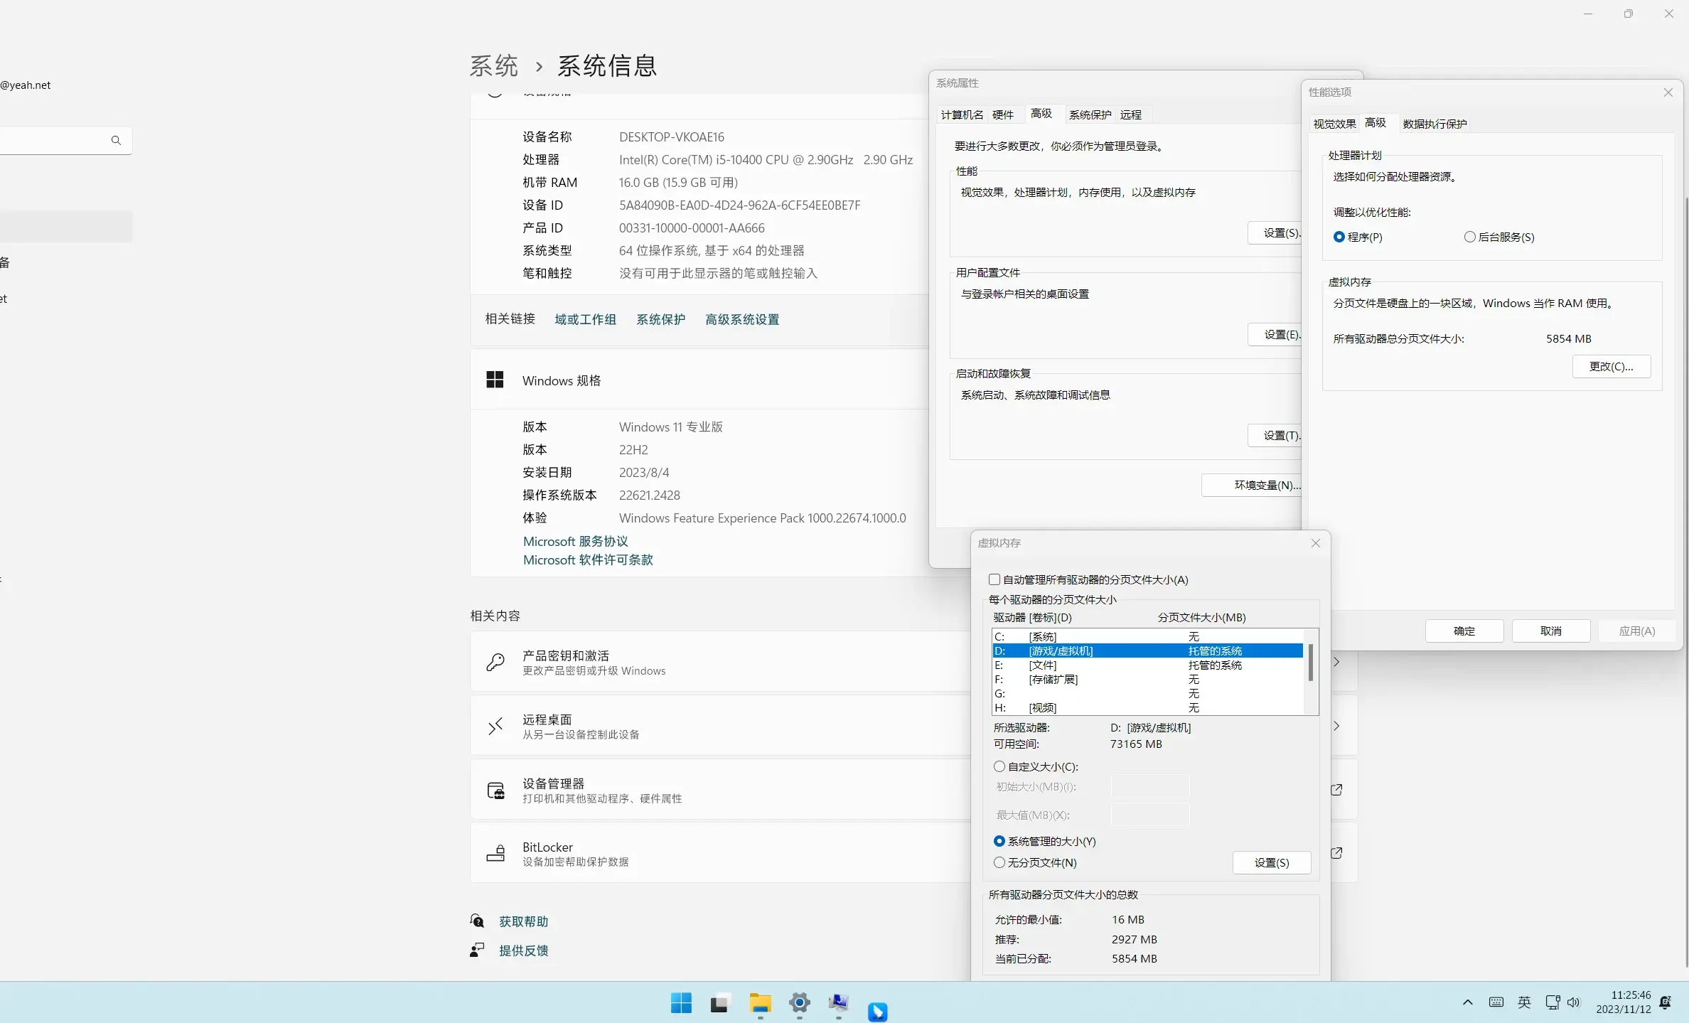Select the 系统管理的大小(Y) radio option
This screenshot has width=1689, height=1023.
click(x=999, y=841)
